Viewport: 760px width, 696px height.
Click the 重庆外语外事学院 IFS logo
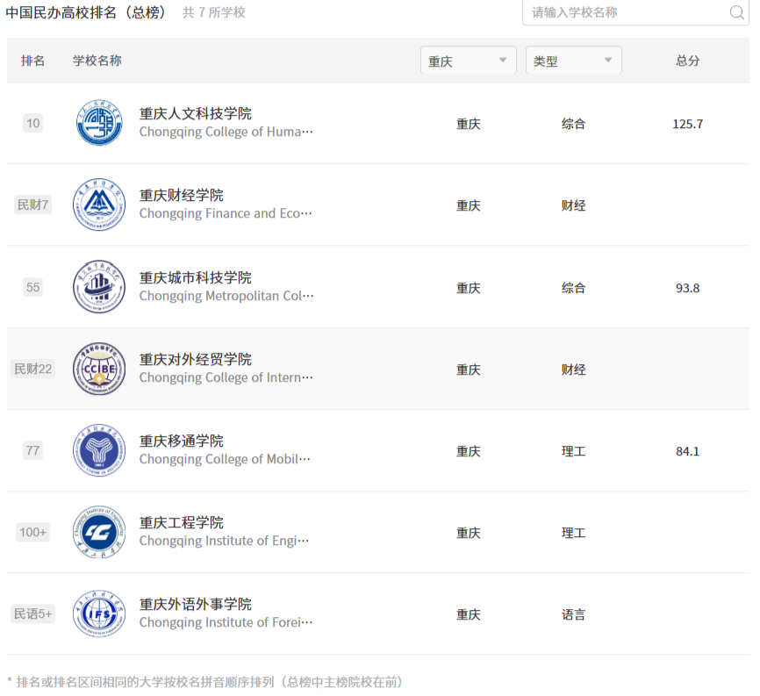[99, 613]
